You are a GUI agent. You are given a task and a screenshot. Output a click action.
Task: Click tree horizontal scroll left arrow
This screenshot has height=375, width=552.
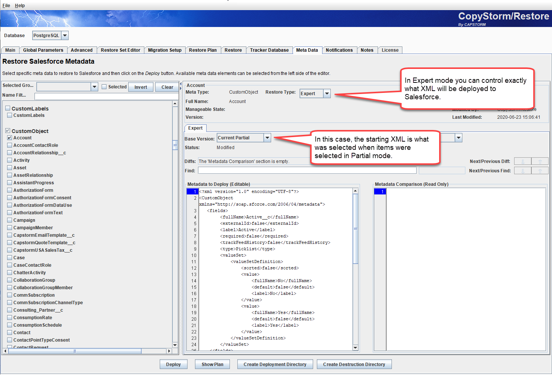click(x=5, y=351)
